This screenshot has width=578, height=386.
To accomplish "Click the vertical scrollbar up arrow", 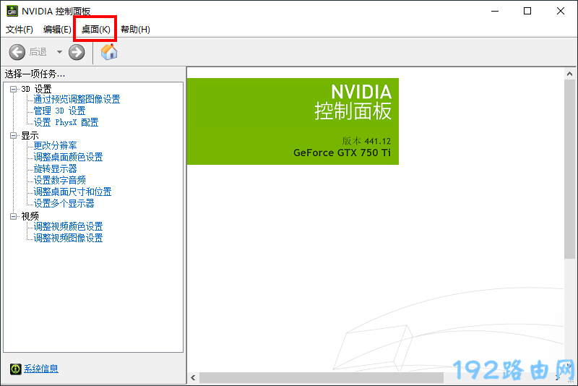I will [x=569, y=74].
